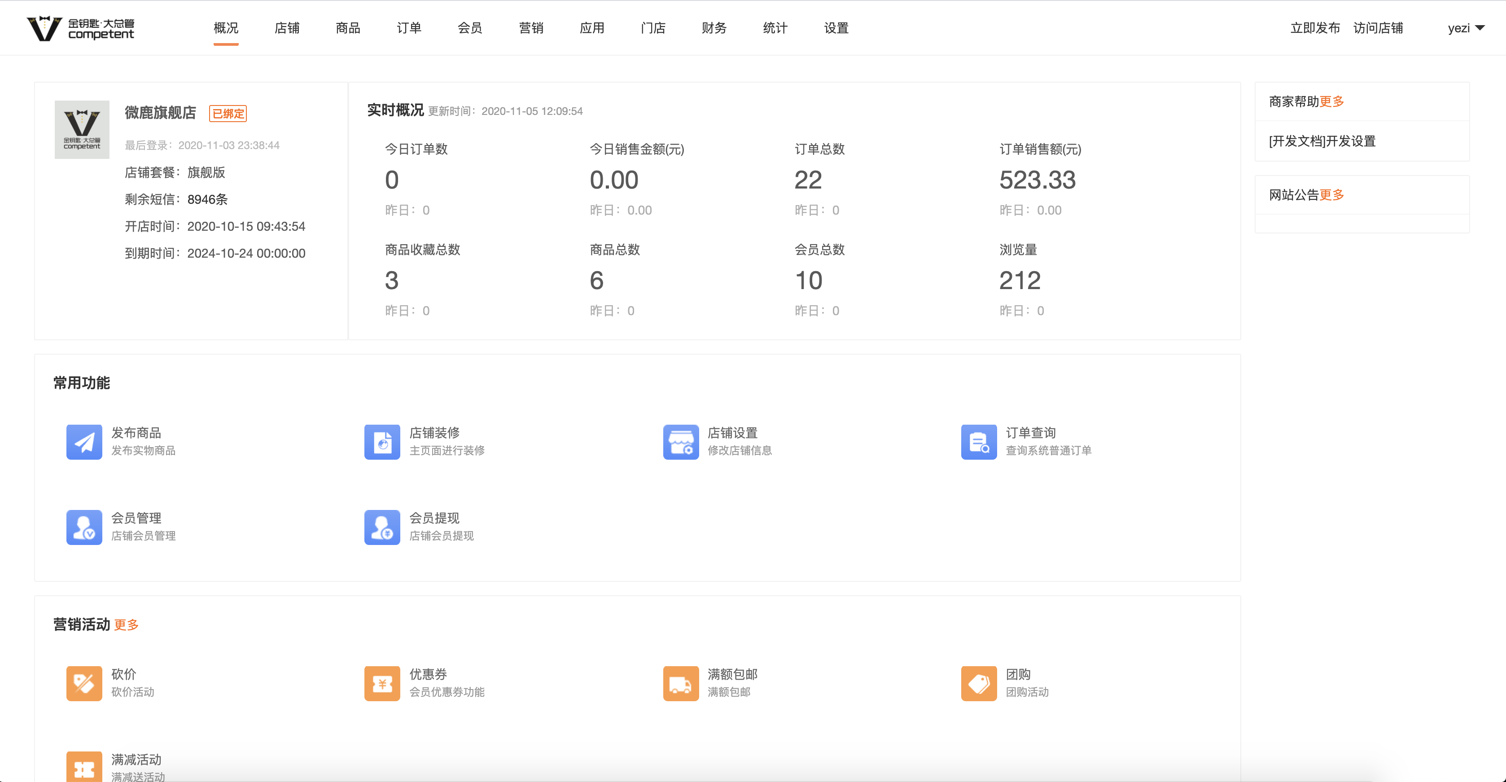Open the 团购 tag icon
Screen dimensions: 1506x782
click(x=979, y=683)
